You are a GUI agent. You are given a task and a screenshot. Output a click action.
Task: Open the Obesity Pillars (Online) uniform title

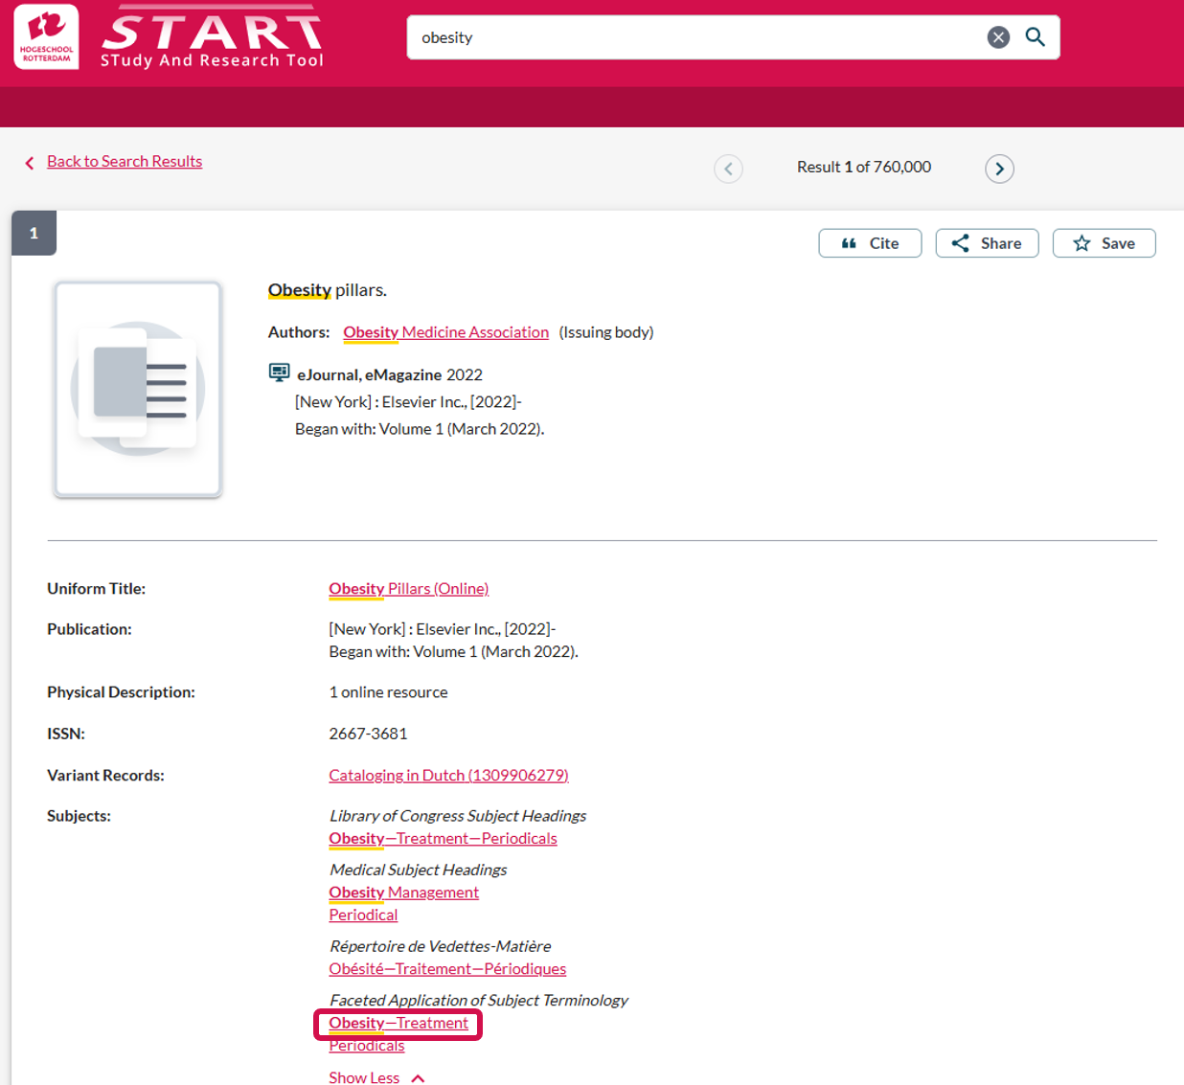click(408, 589)
